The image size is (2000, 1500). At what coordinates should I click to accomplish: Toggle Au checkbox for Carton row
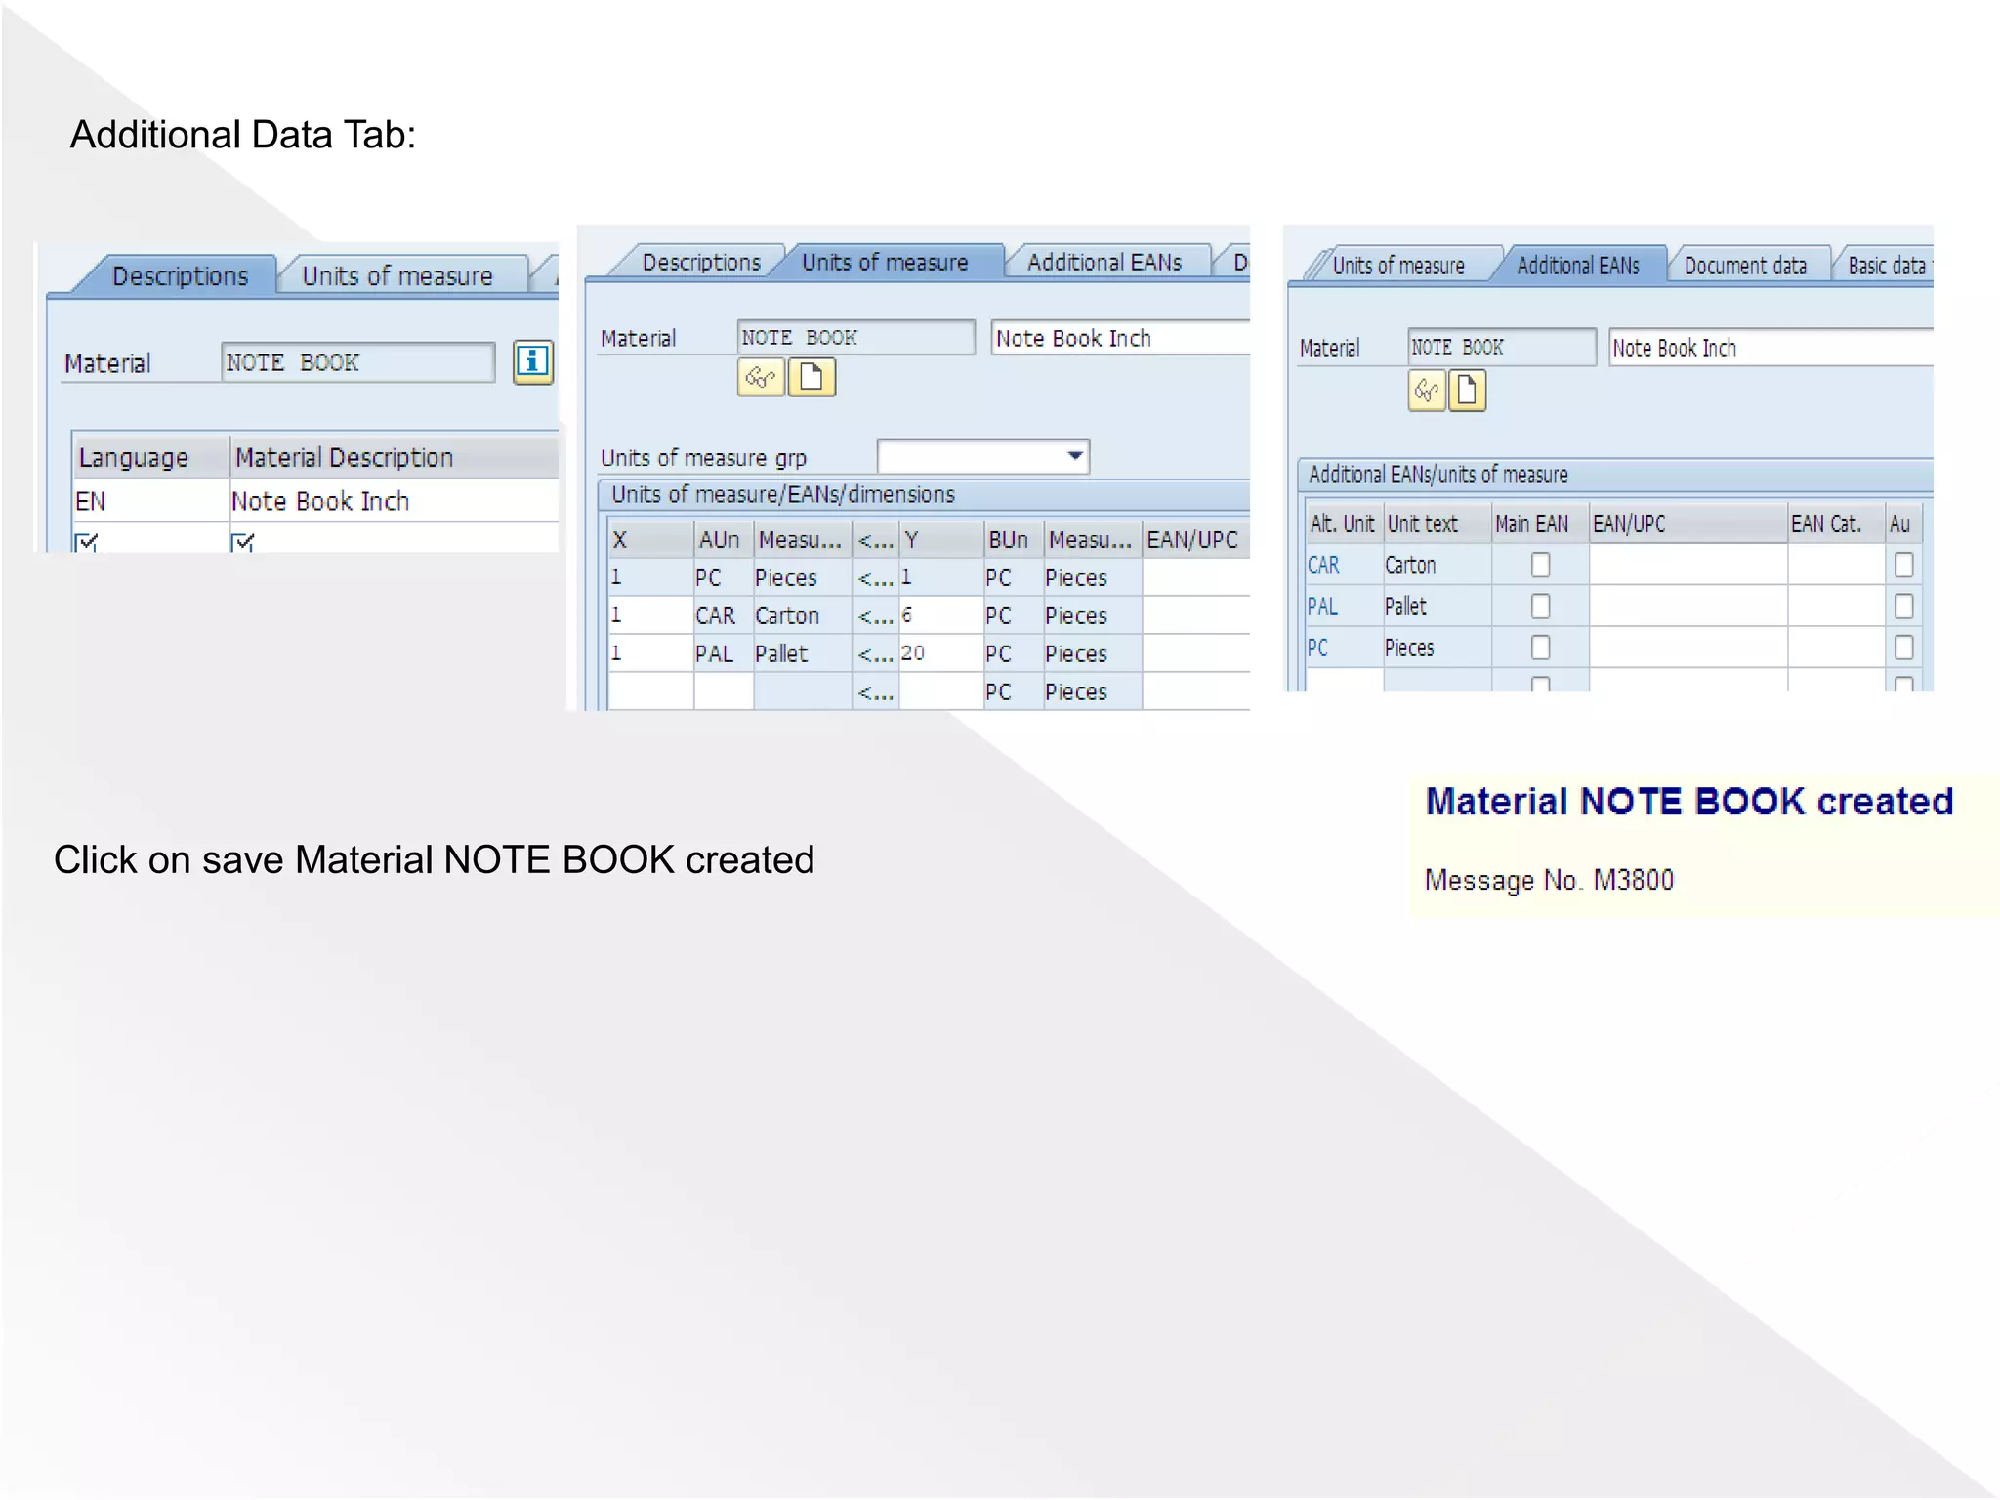1903,564
